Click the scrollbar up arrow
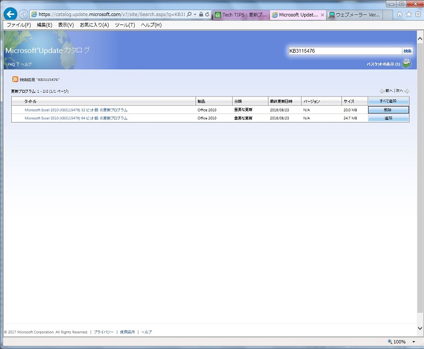 tap(420, 39)
